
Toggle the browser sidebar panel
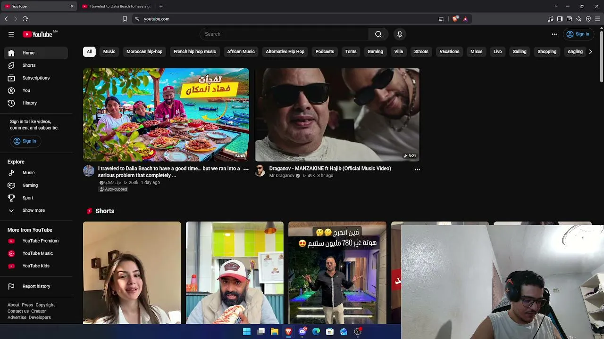pyautogui.click(x=560, y=19)
